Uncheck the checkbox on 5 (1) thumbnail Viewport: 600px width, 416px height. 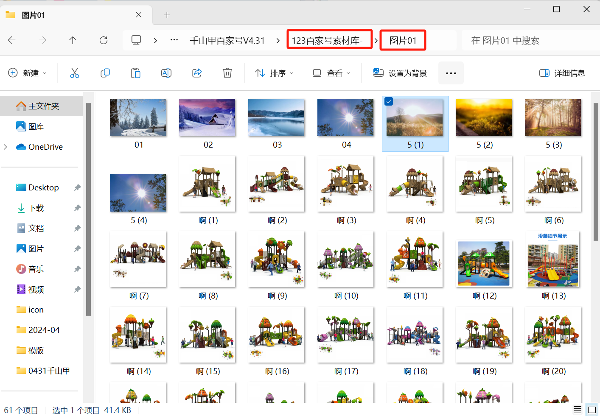point(389,101)
